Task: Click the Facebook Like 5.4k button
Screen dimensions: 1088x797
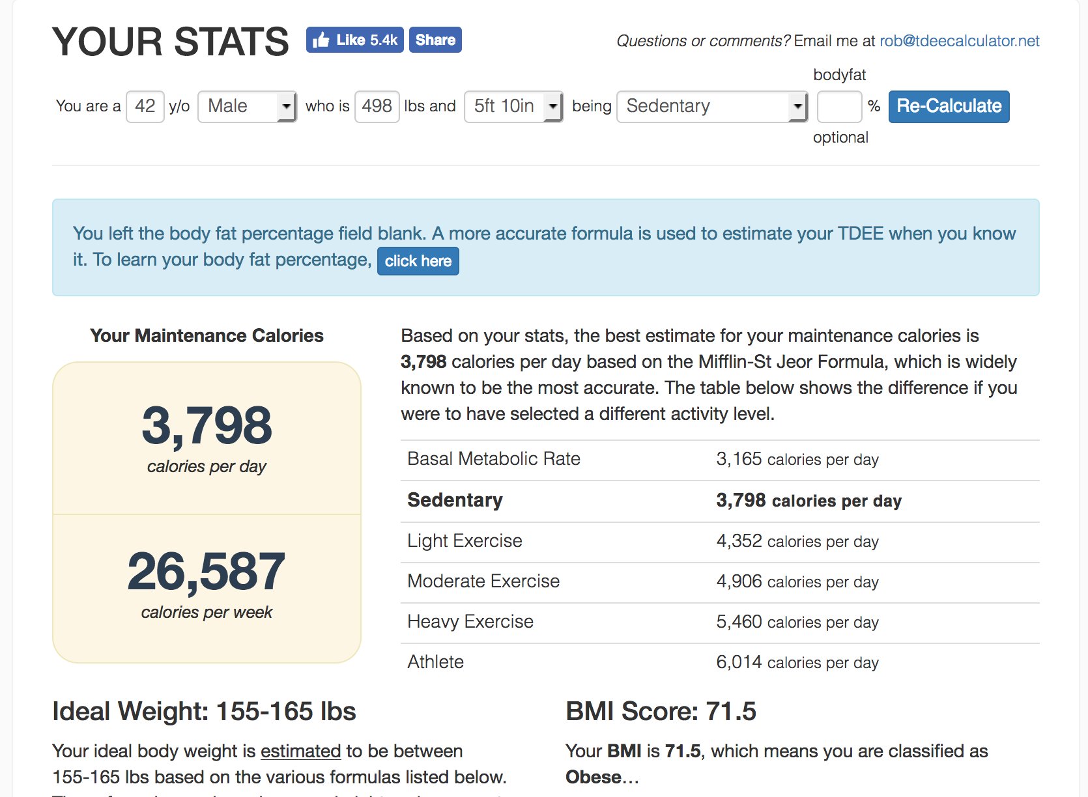Action: click(355, 40)
